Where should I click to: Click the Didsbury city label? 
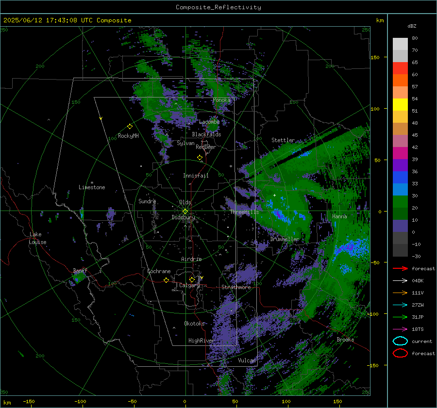tap(183, 217)
